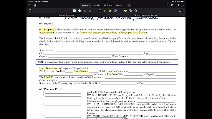Click the highlighted "Plat Book/" text
The height and width of the screenshot is (119, 212).
point(112,74)
